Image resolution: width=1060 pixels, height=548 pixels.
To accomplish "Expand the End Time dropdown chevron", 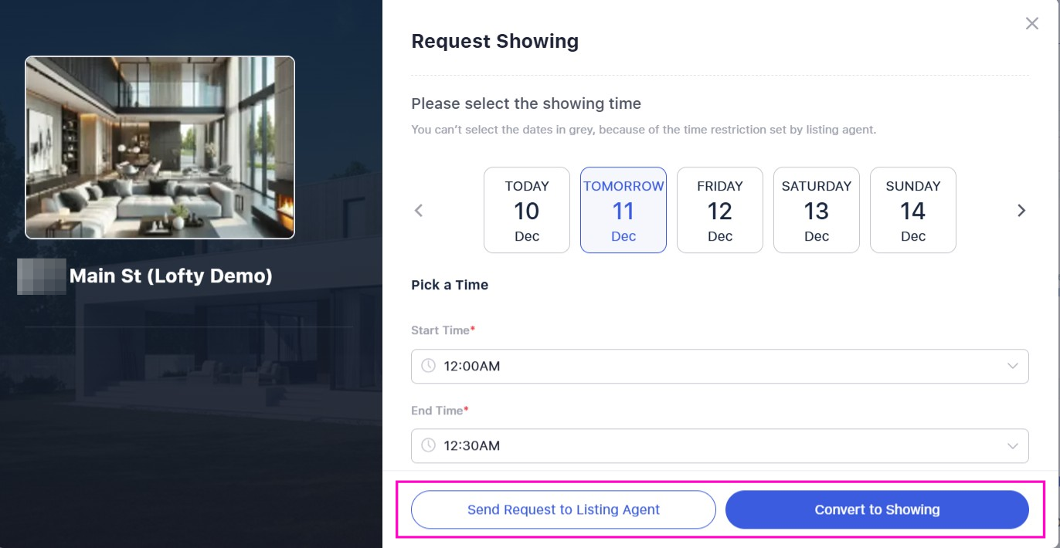I will [1012, 445].
